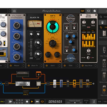This screenshot has height=107, width=107.
Task: Click the Digital Flanger thumbnail in browser
Action: tap(104, 64)
